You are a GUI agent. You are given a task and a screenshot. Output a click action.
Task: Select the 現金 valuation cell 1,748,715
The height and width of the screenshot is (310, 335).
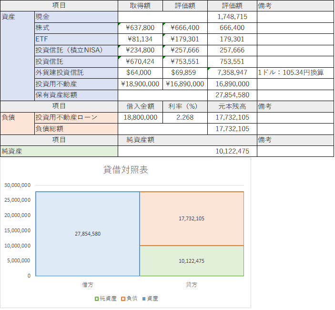coord(232,17)
